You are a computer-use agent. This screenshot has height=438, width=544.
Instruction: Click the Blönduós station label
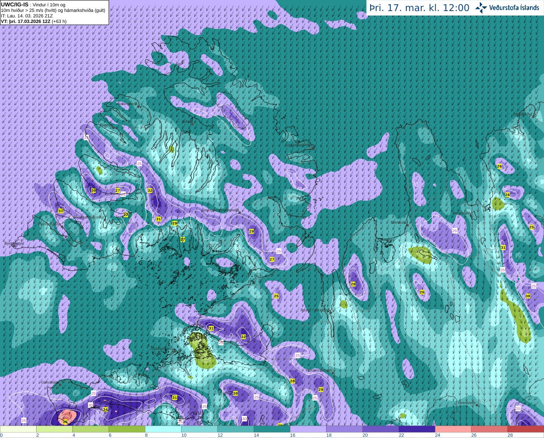pyautogui.click(x=399, y=222)
